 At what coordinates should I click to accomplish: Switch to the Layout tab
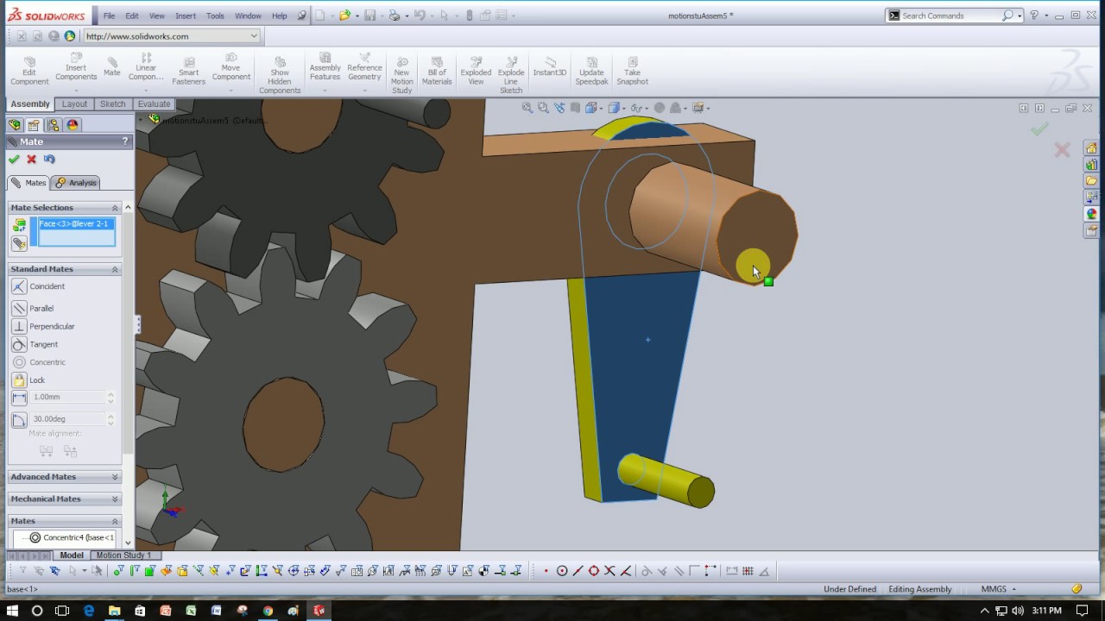[74, 103]
